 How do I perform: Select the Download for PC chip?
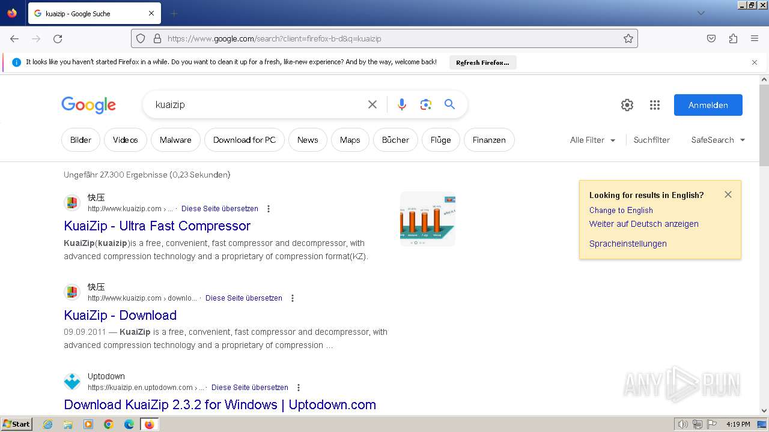click(245, 140)
